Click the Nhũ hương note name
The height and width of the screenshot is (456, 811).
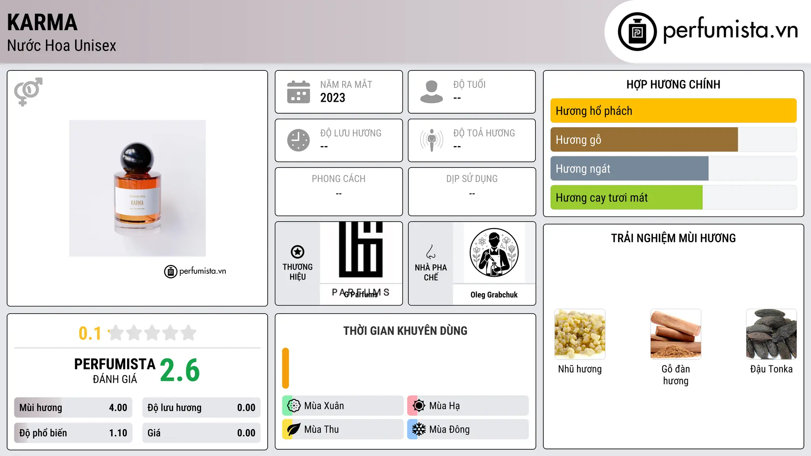580,369
